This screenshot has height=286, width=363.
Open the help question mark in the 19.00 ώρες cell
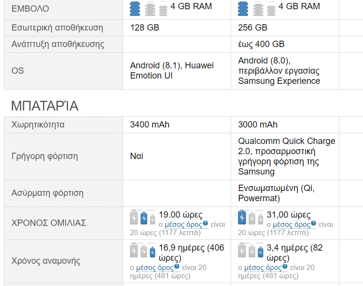pyautogui.click(x=205, y=223)
